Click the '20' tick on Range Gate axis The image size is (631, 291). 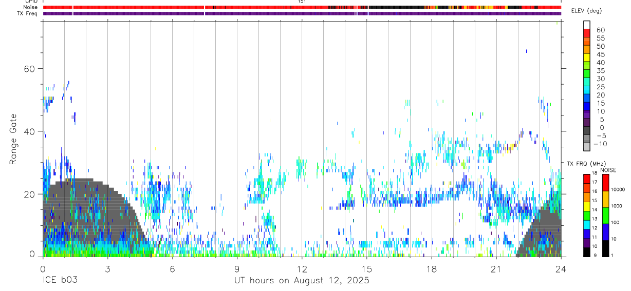(x=29, y=194)
